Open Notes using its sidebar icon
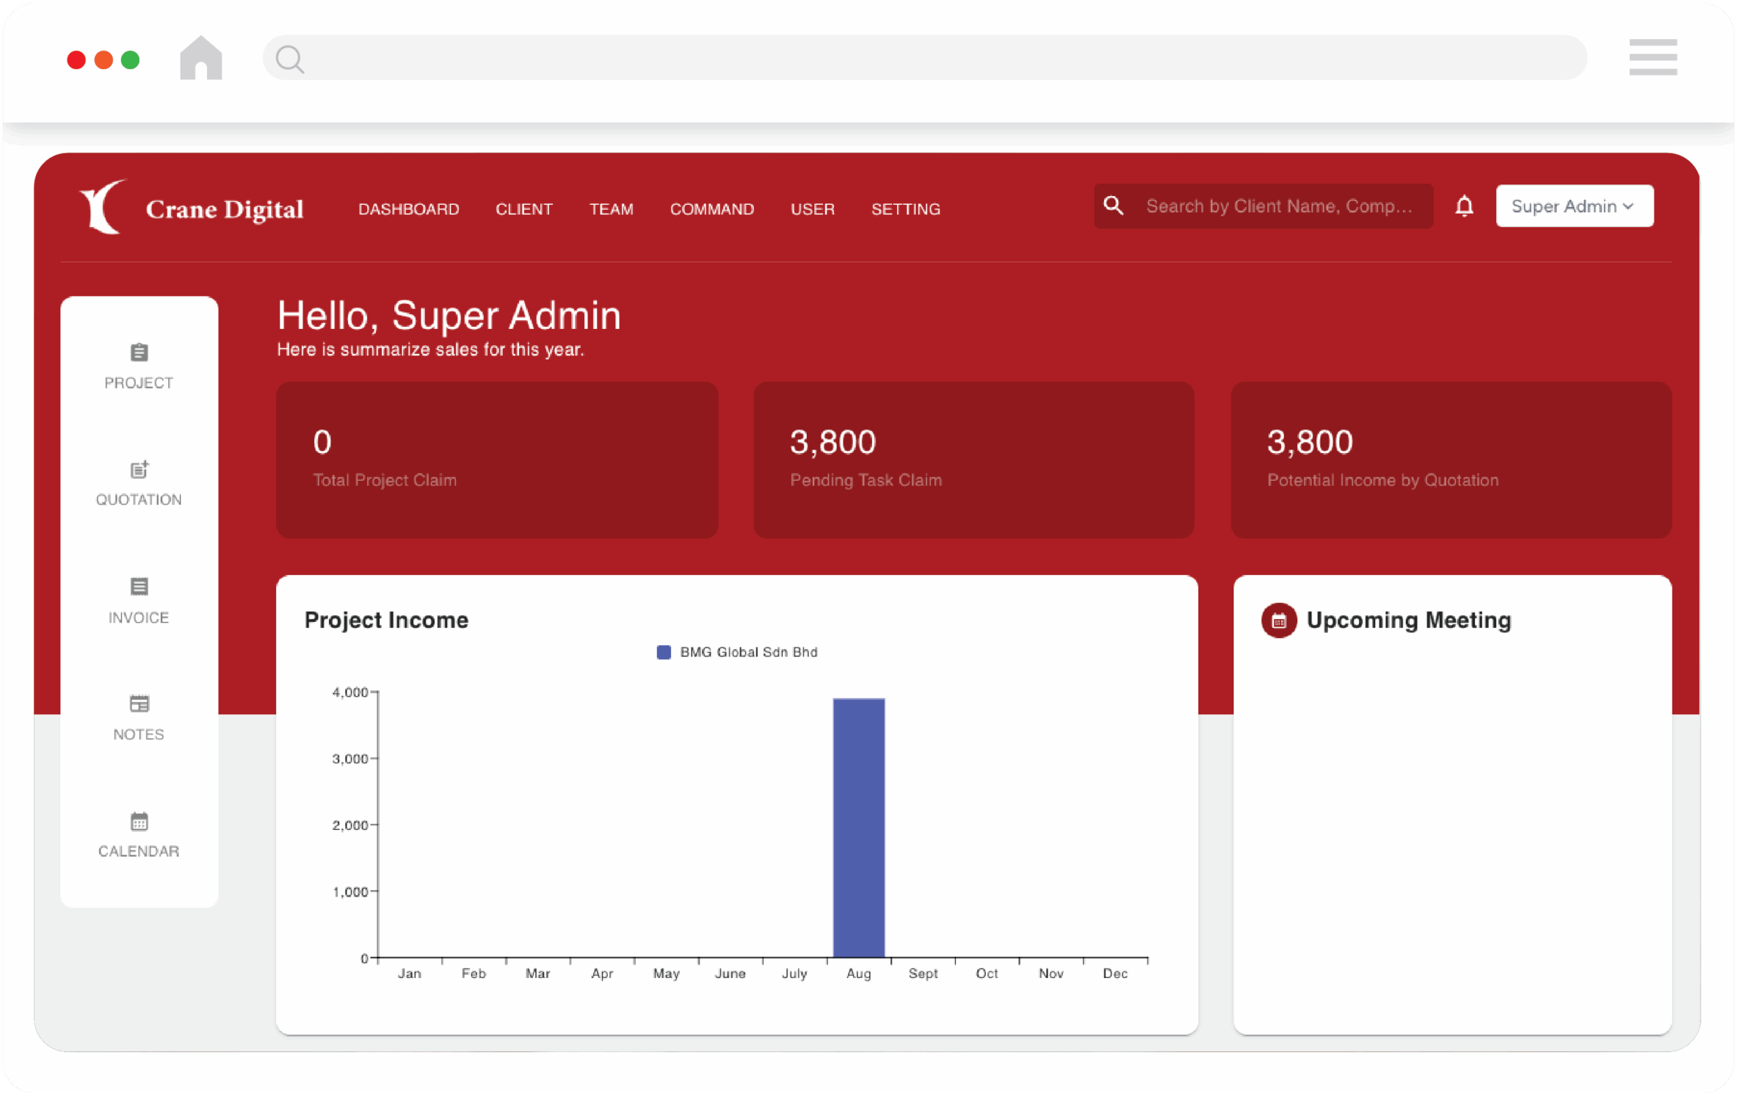The image size is (1737, 1094). coord(139,703)
